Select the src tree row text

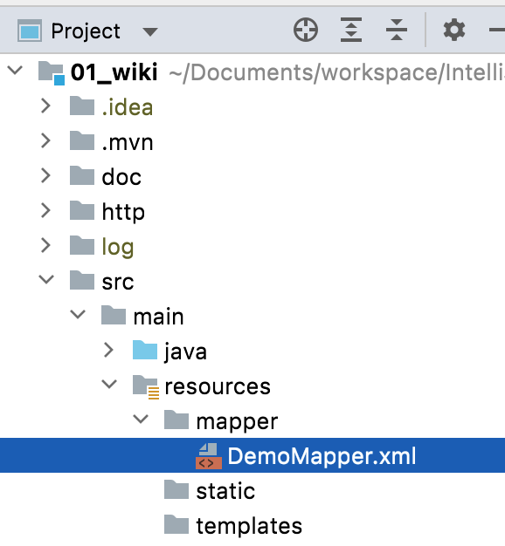tap(118, 282)
